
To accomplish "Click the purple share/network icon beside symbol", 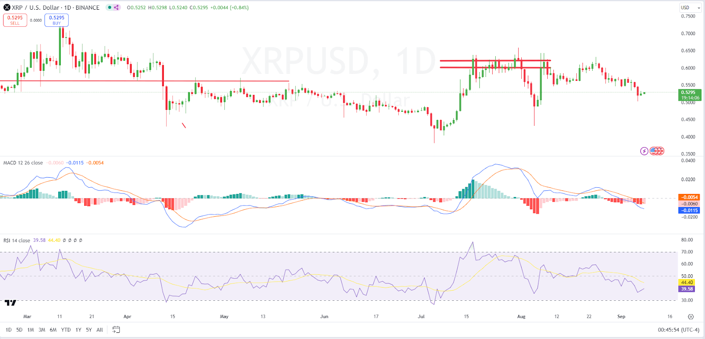I will [116, 7].
